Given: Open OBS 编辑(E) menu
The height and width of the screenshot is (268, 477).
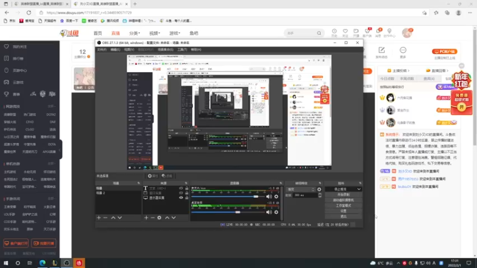Looking at the screenshot, I should 115,49.
